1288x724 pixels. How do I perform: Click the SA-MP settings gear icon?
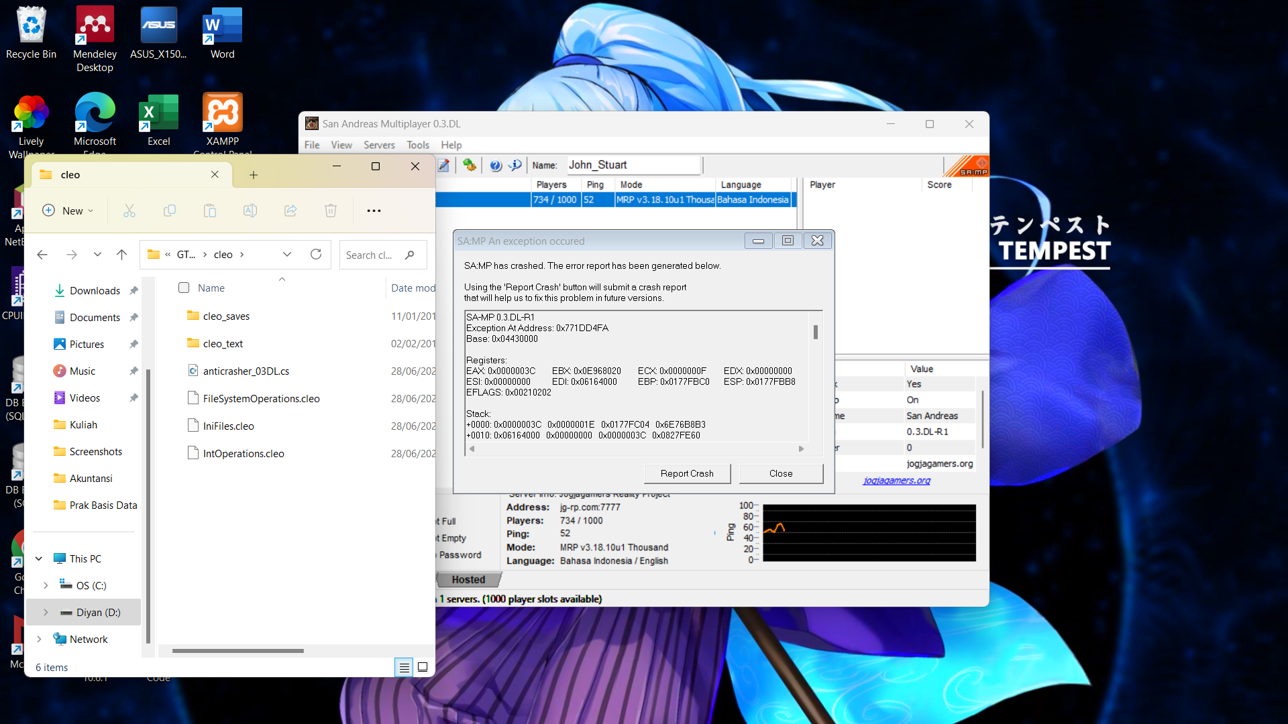(x=470, y=165)
